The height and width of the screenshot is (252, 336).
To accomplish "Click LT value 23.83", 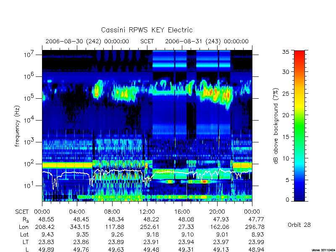I will [46, 242].
